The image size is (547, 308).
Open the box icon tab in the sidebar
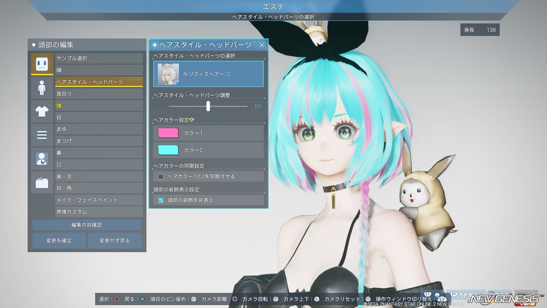[42, 183]
